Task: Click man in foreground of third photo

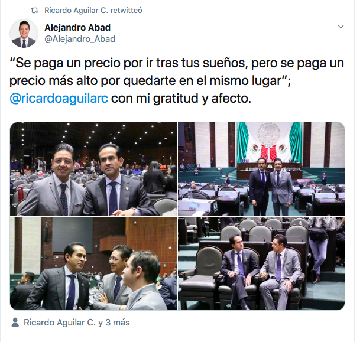Action: pos(144,281)
